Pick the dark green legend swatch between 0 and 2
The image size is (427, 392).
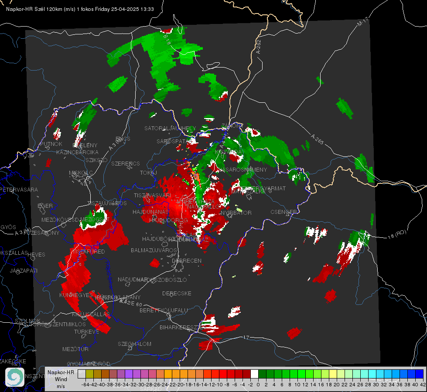(262, 374)
